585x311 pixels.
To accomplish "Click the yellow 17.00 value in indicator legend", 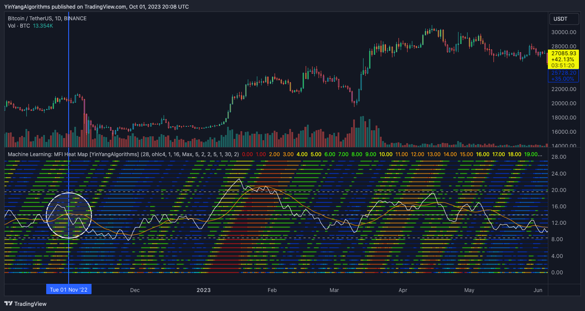I will click(499, 154).
